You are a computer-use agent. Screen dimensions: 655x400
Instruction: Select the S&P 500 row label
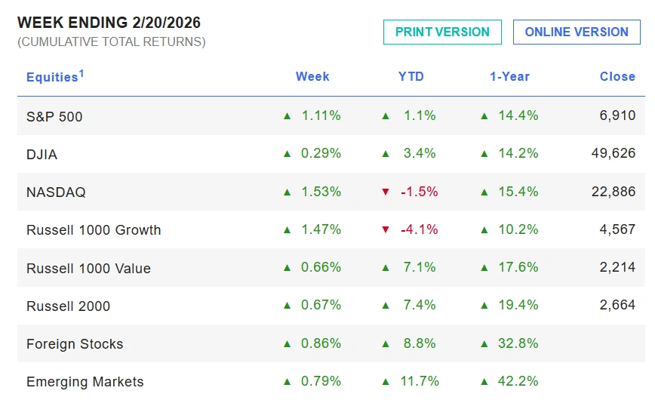tap(54, 117)
